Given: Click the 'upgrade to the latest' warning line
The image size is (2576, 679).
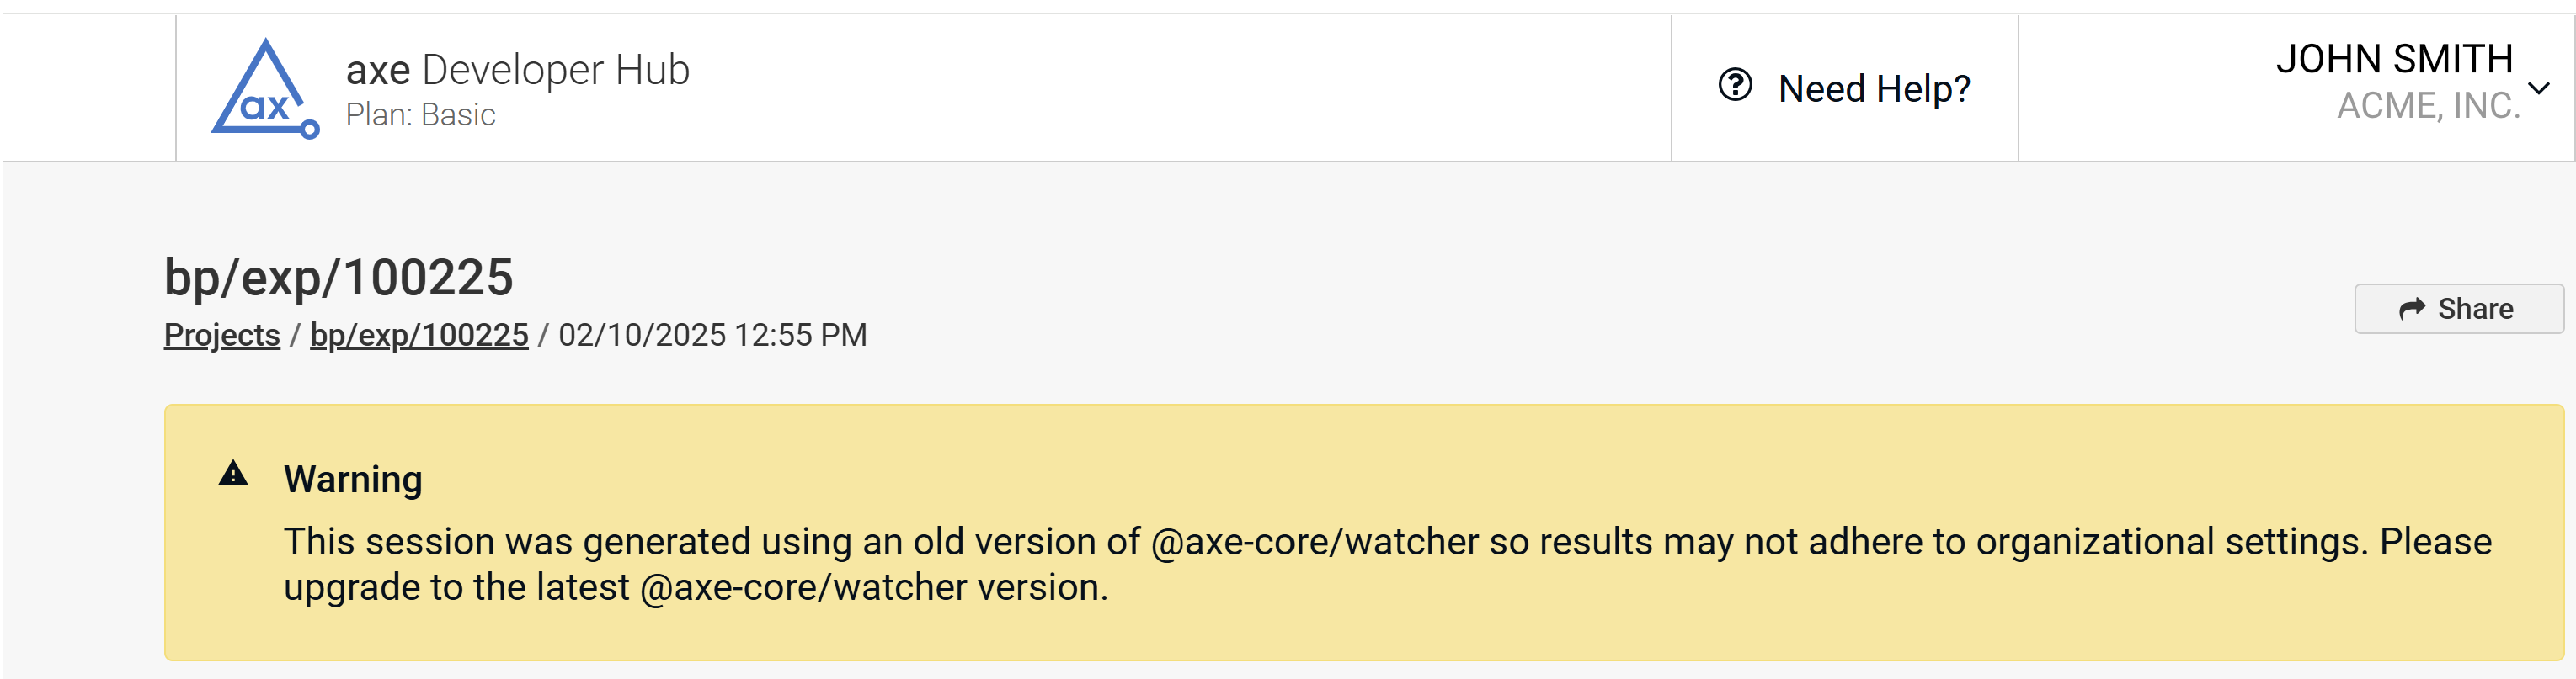Looking at the screenshot, I should point(695,587).
